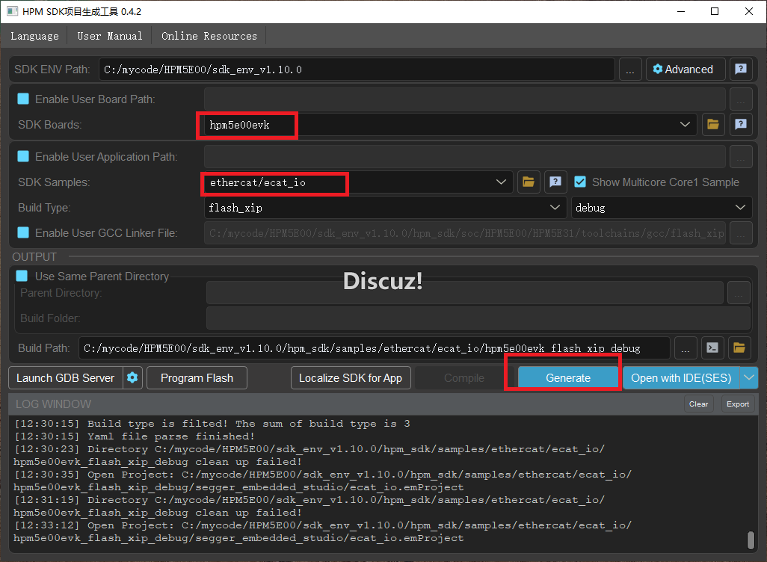
Task: Click the log window vertical scrollbar
Action: pos(750,538)
